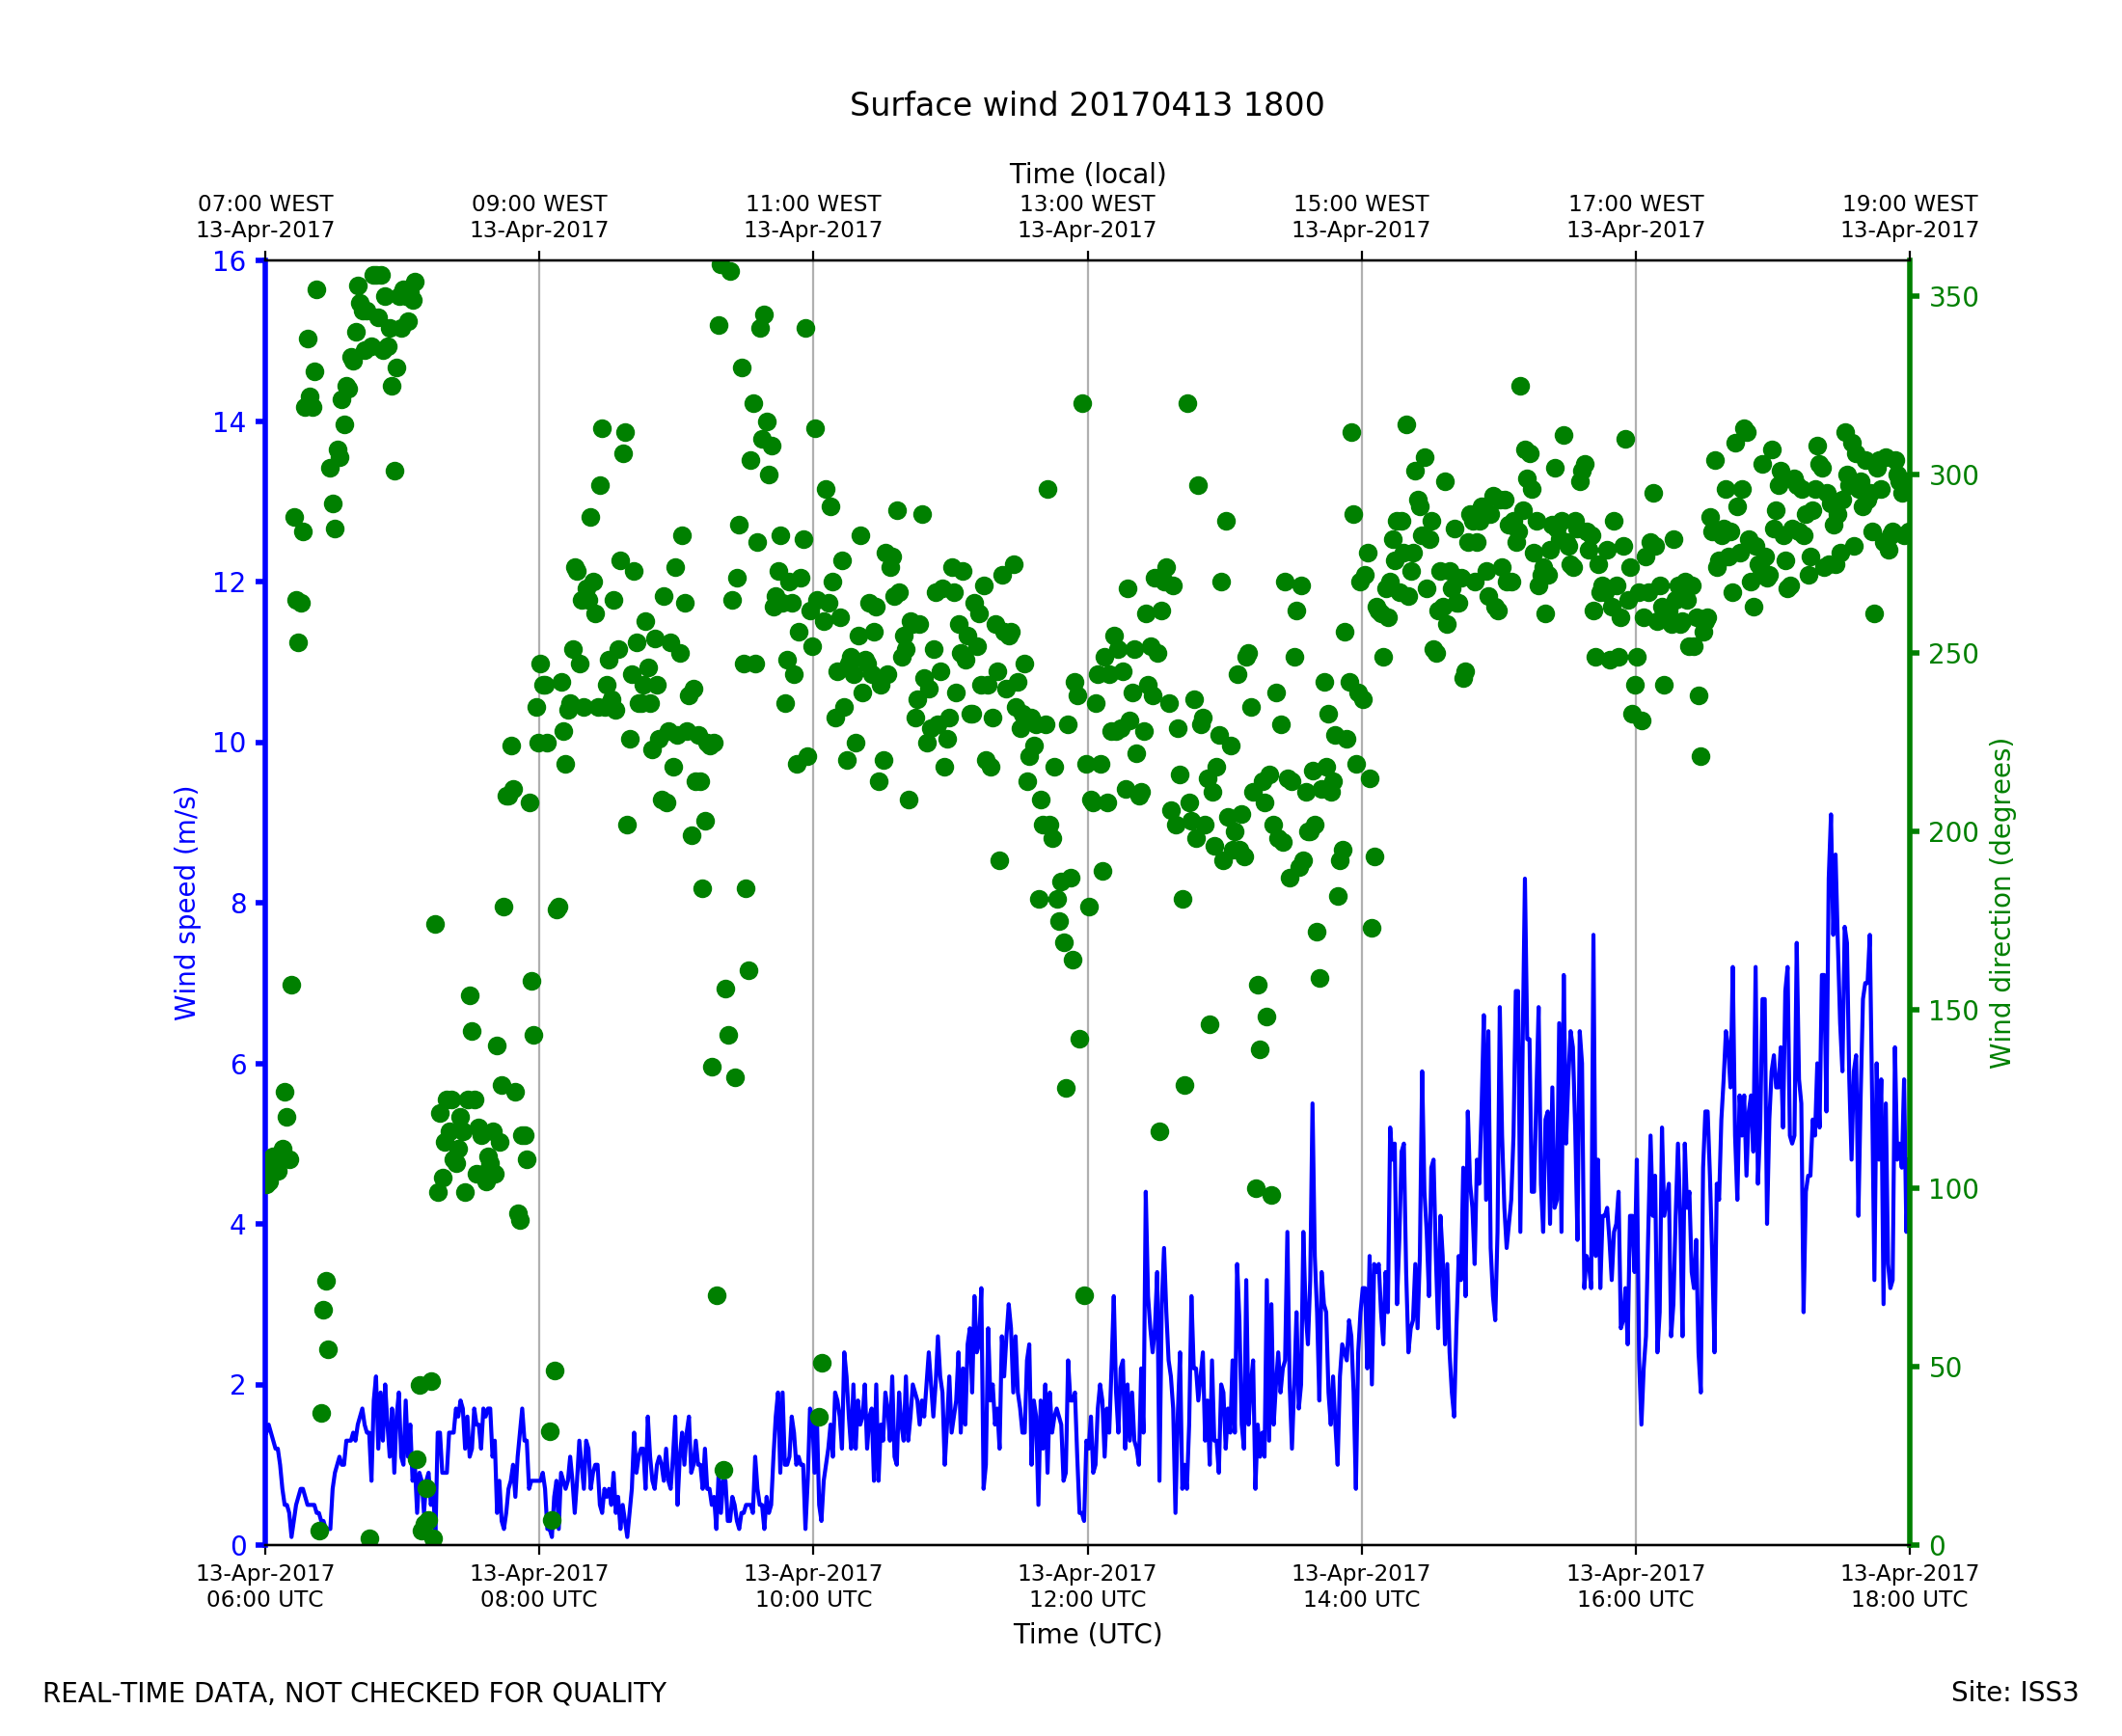
Task: Click the 'Site: ISS3' label
Action: pos(2014,1692)
